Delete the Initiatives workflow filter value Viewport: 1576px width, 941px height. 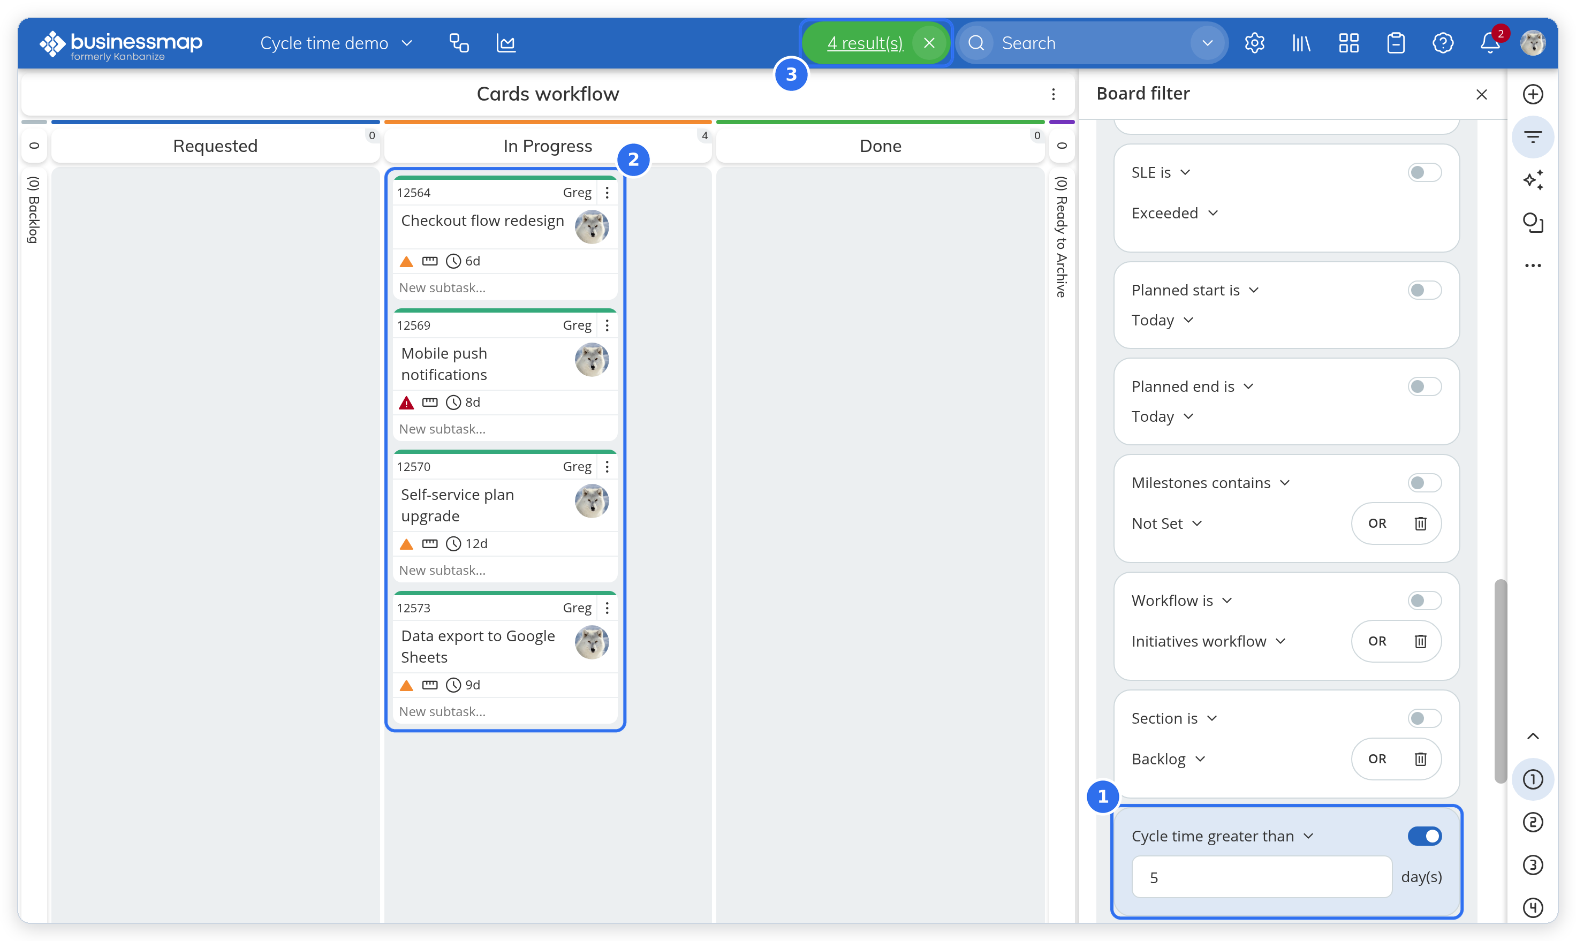[x=1420, y=642]
